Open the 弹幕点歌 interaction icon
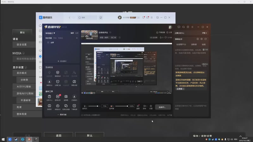This screenshot has width=253, height=142. click(x=74, y=82)
